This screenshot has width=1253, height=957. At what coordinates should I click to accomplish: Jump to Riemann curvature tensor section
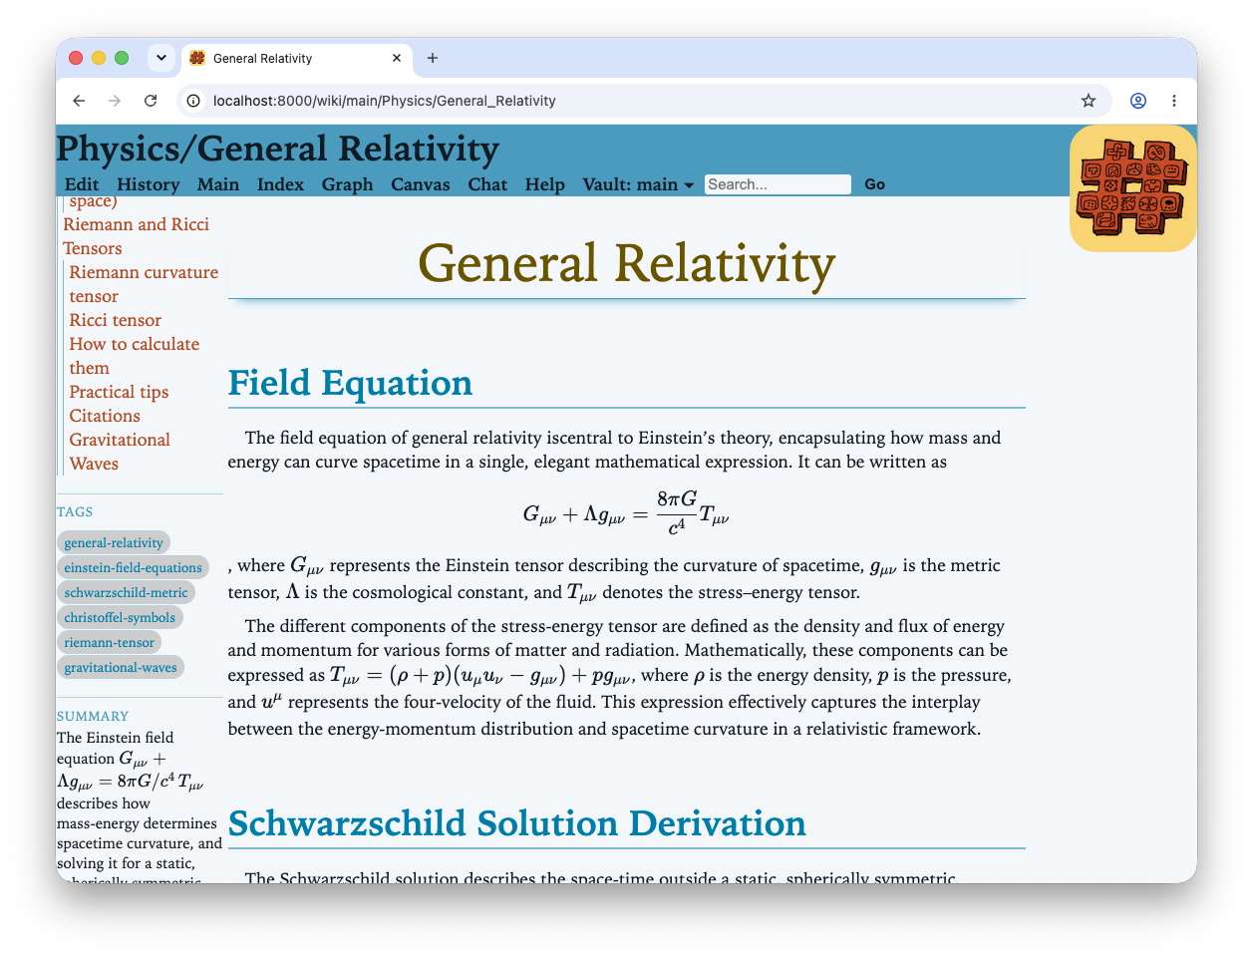[x=144, y=284]
